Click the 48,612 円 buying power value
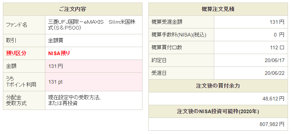 [x=273, y=99]
